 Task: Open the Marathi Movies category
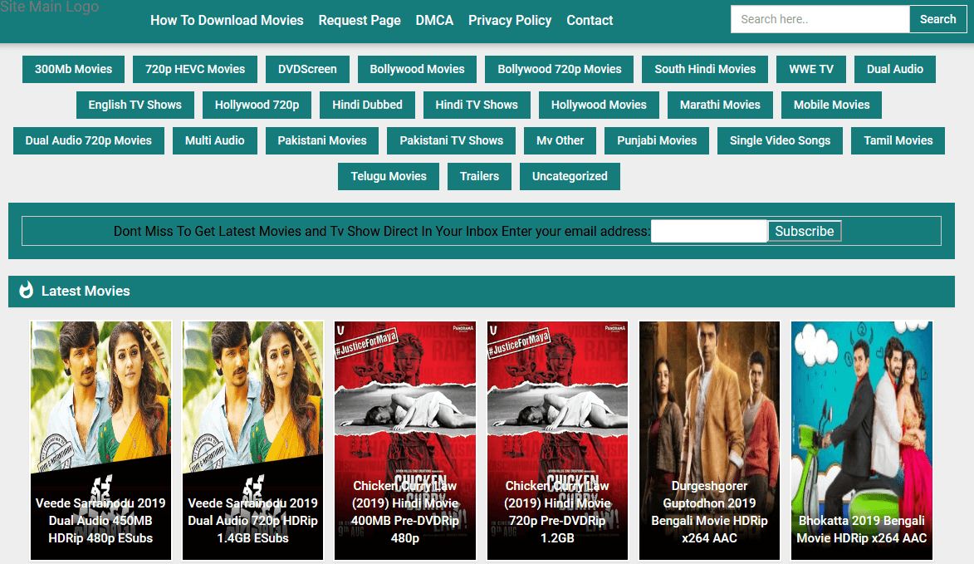(x=720, y=105)
